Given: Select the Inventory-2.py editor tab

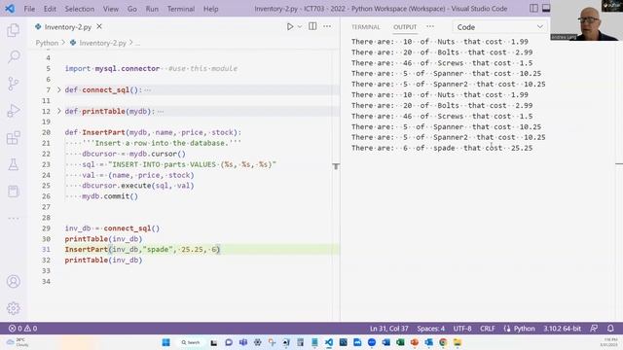Looking at the screenshot, I should 68,27.
